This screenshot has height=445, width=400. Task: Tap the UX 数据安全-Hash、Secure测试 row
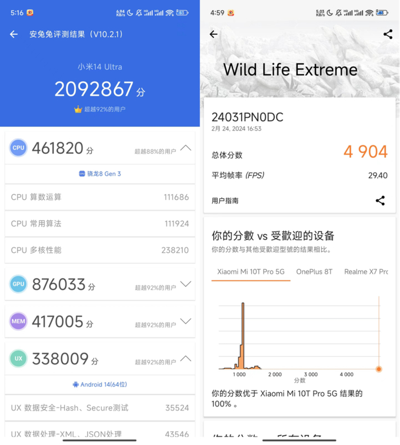tap(100, 408)
